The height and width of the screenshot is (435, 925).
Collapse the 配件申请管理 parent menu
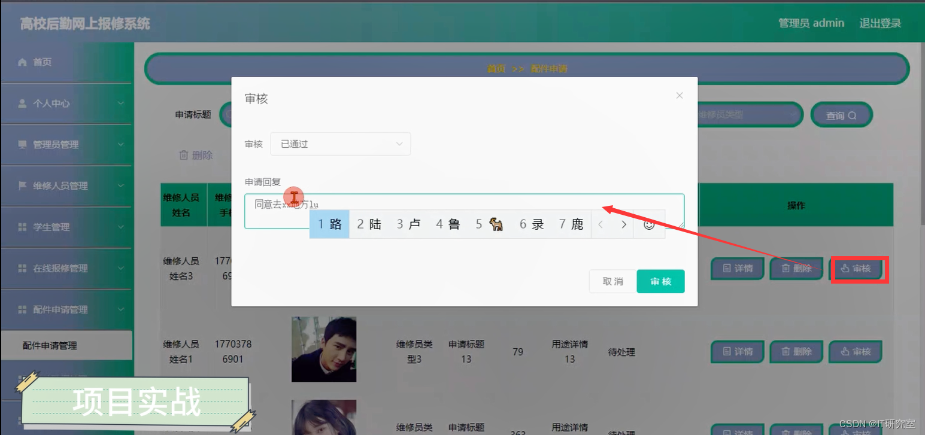pos(66,310)
